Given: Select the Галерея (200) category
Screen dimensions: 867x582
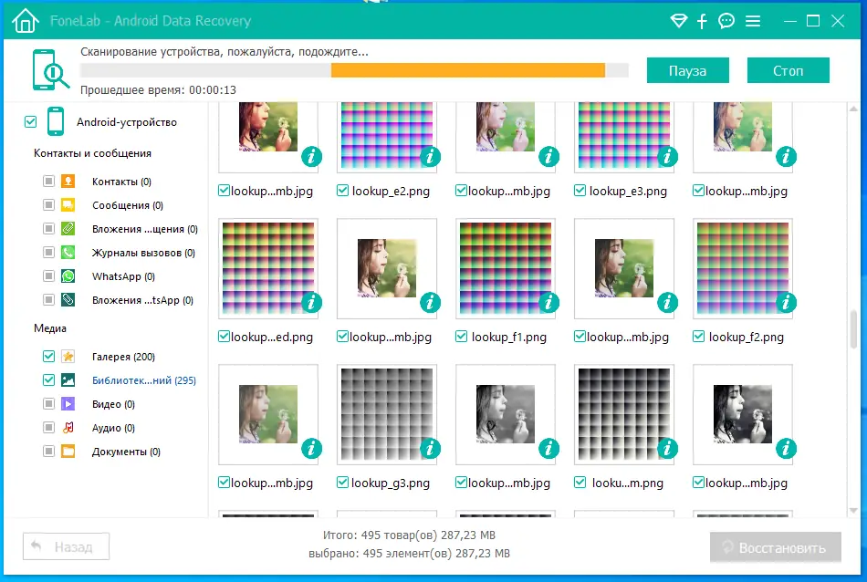Looking at the screenshot, I should point(123,357).
